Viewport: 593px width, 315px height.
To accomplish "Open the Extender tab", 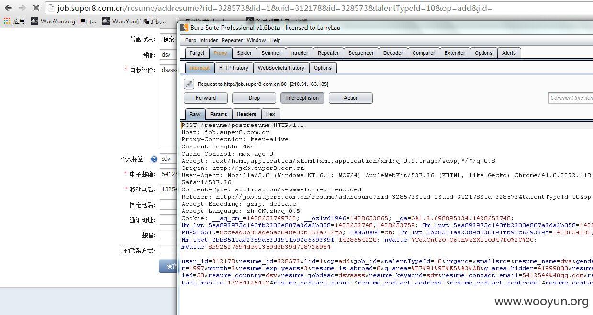I will pyautogui.click(x=455, y=53).
